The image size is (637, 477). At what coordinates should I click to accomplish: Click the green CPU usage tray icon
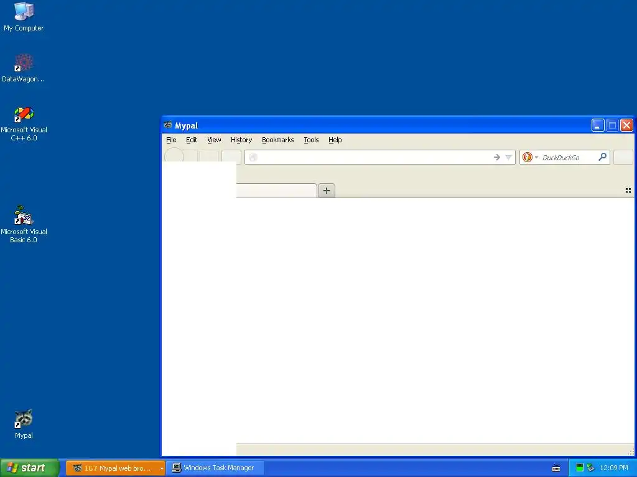pos(580,468)
